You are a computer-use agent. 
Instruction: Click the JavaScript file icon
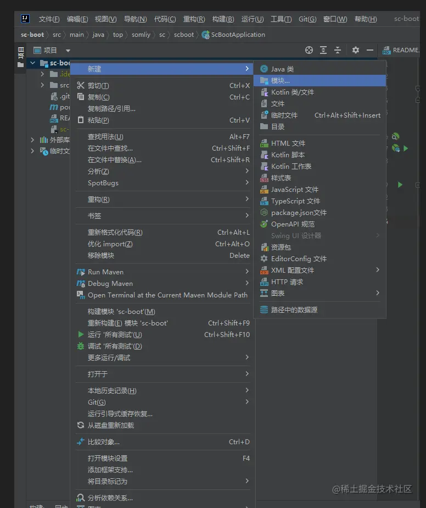(264, 189)
